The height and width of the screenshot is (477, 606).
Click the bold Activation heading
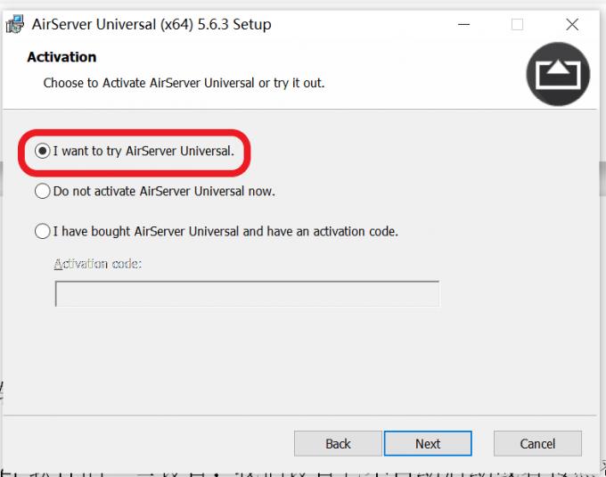pyautogui.click(x=61, y=57)
